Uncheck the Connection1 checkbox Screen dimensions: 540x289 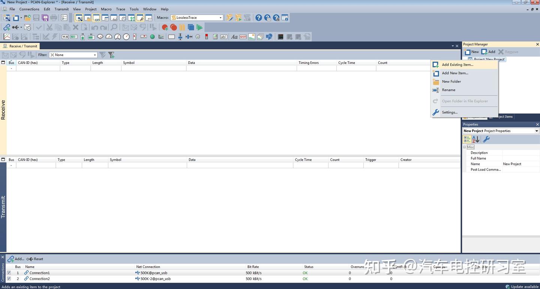pyautogui.click(x=9, y=273)
